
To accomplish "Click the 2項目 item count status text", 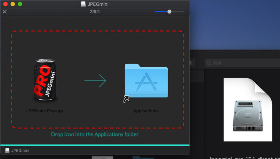I will 95,12.
